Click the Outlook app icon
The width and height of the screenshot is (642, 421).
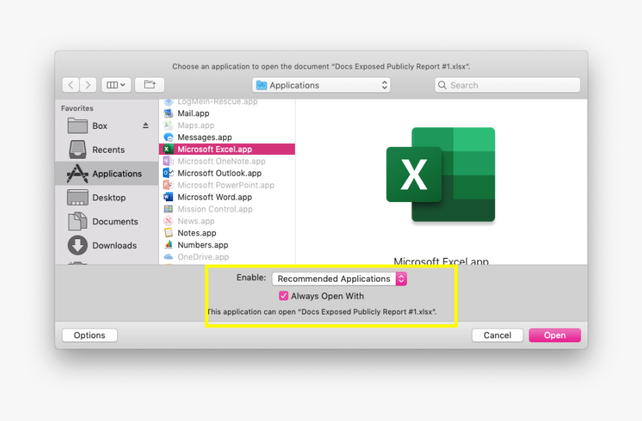click(x=168, y=173)
